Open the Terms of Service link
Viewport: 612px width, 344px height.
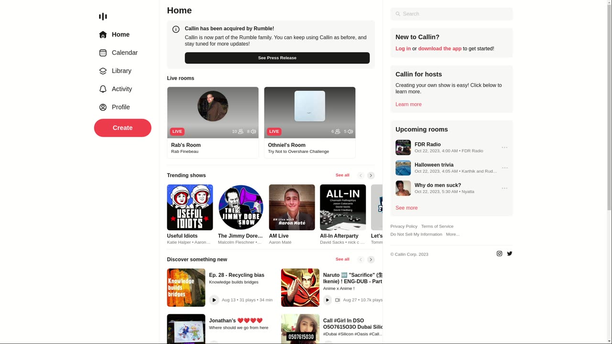[x=437, y=226]
